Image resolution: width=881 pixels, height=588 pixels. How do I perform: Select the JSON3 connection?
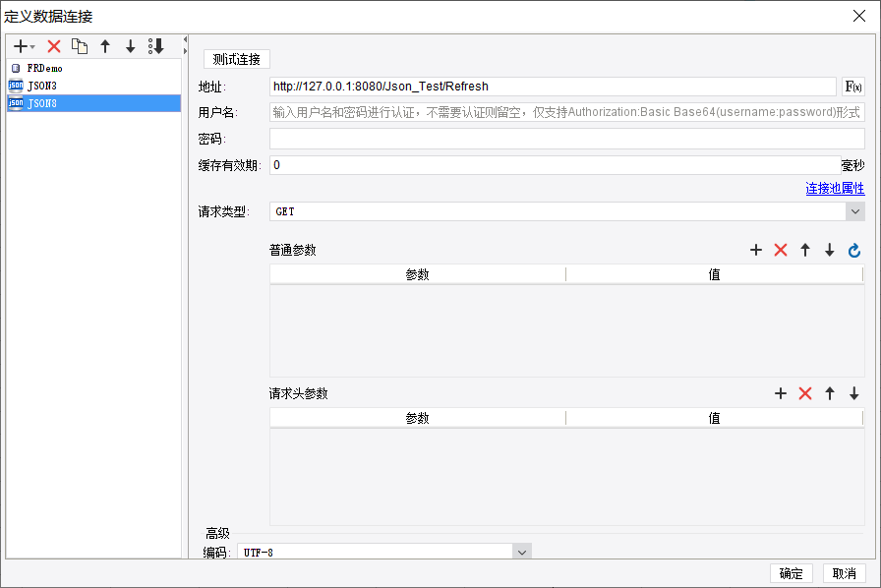pos(93,86)
